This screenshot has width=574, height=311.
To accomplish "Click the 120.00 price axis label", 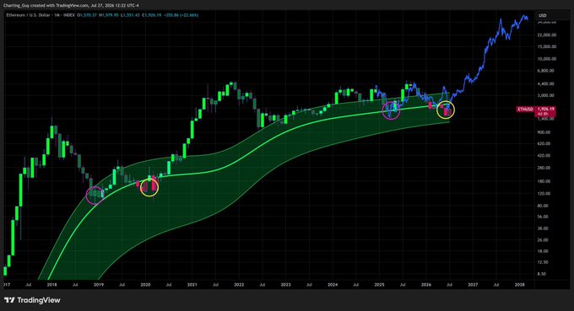I will (544, 193).
